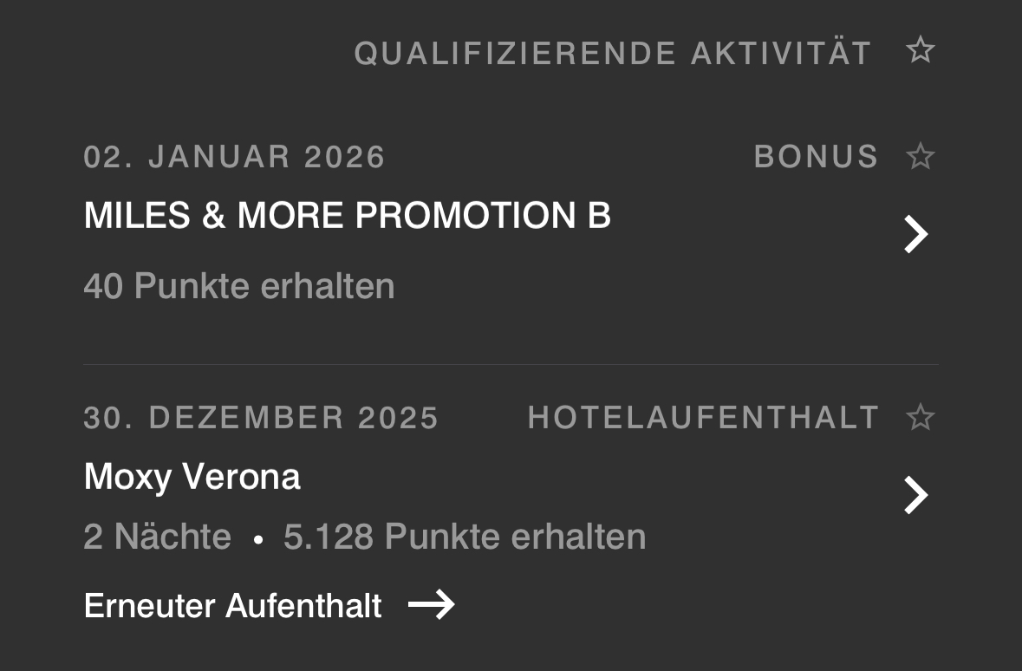
Task: Click the 5.128 Punkte erhalten text
Action: (465, 537)
